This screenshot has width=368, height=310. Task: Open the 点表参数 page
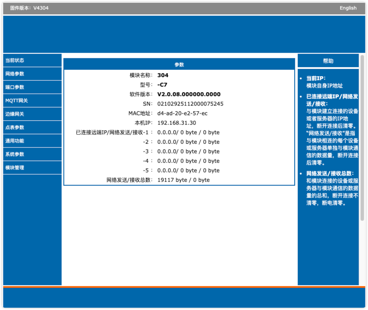pos(33,127)
